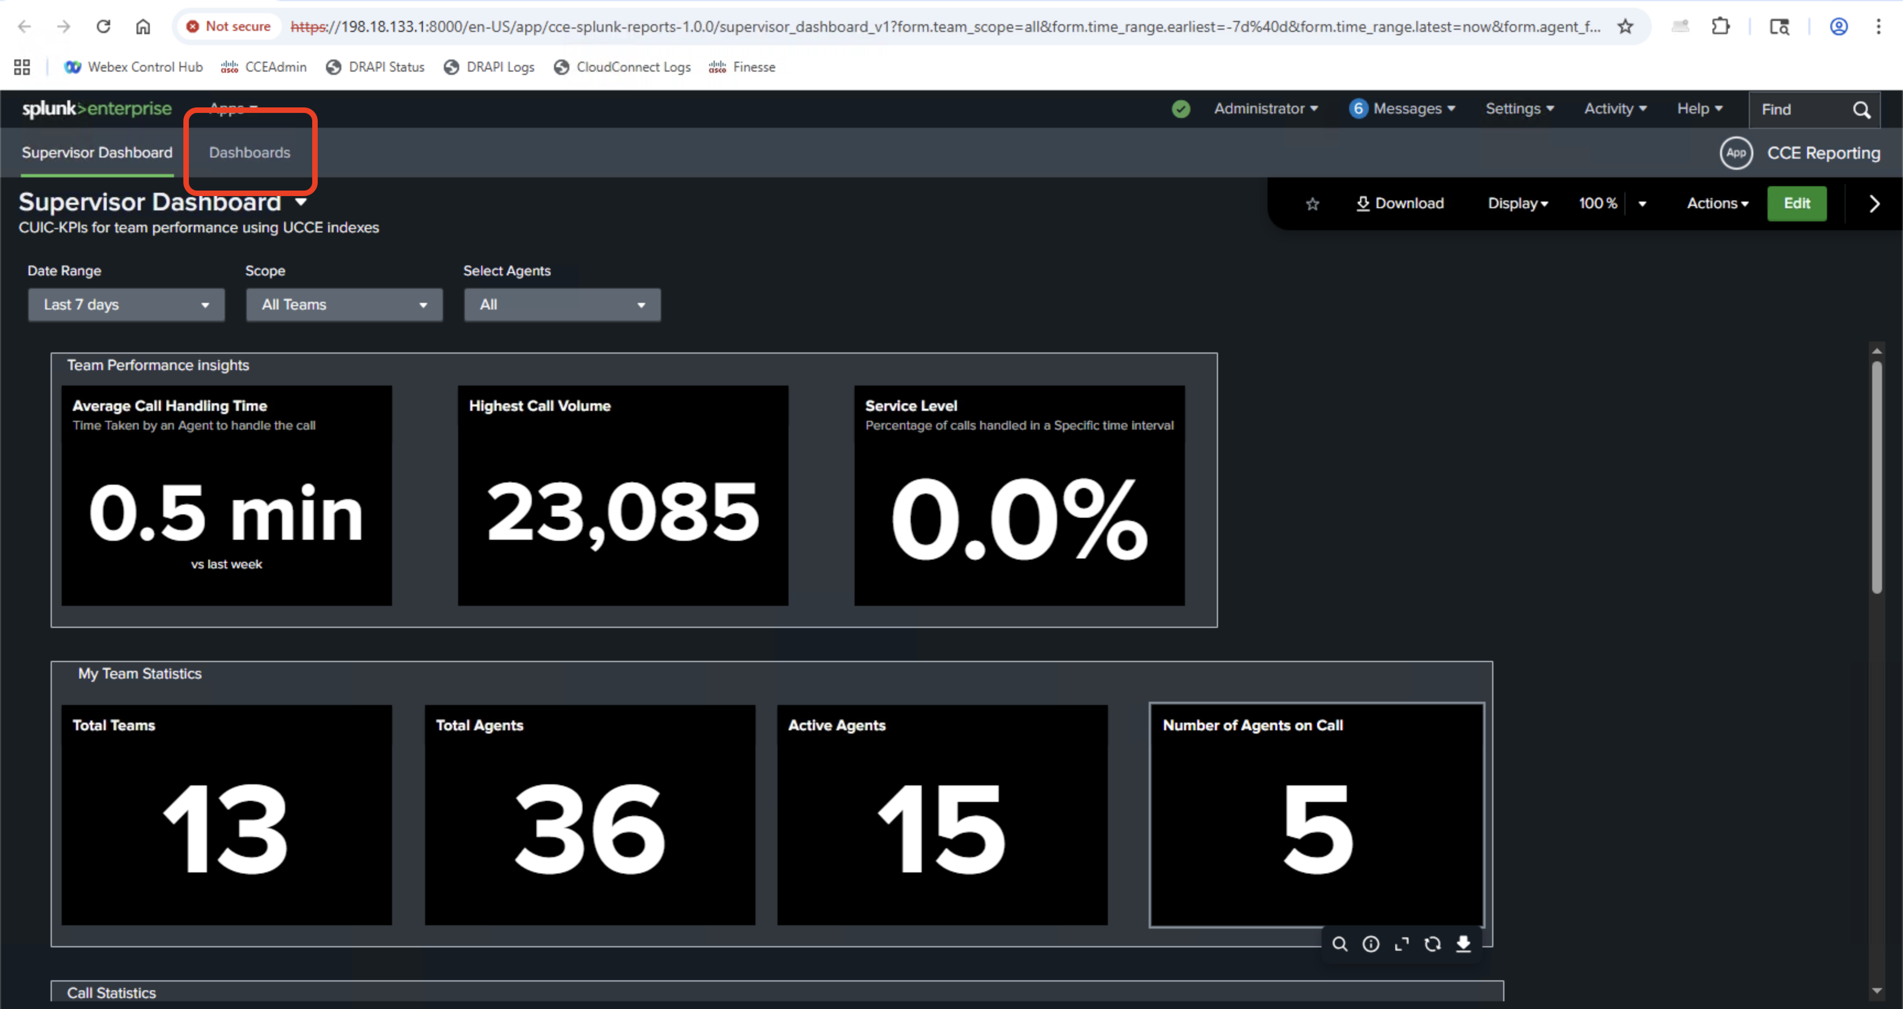
Task: Click the Call Statistics heading
Action: pyautogui.click(x=112, y=992)
